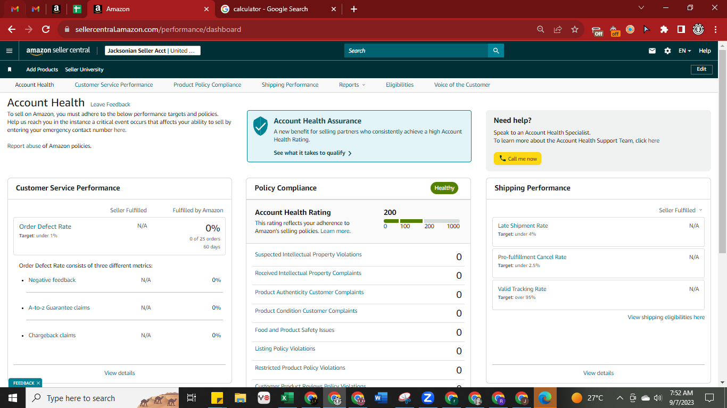Open Microsoft Edge from the taskbar
The width and height of the screenshot is (727, 408).
[544, 398]
